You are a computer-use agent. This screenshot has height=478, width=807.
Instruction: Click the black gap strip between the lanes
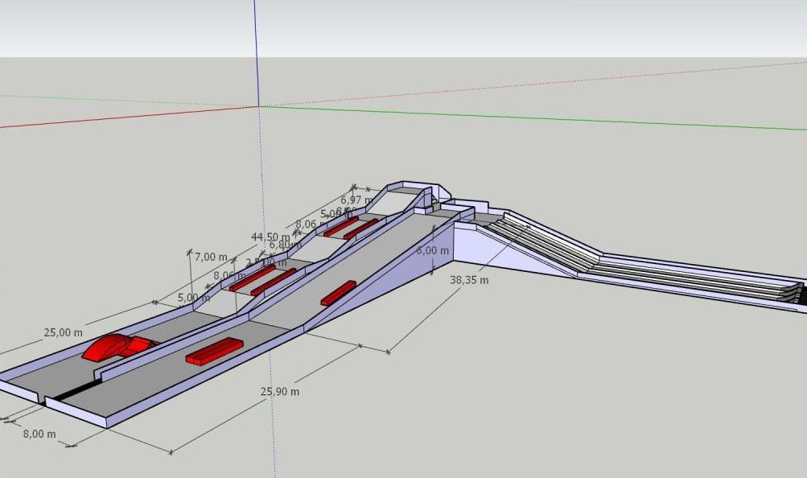(x=76, y=389)
